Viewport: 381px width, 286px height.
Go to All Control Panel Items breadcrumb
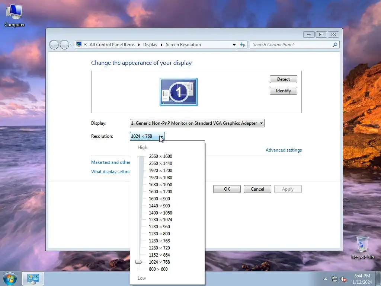(112, 45)
